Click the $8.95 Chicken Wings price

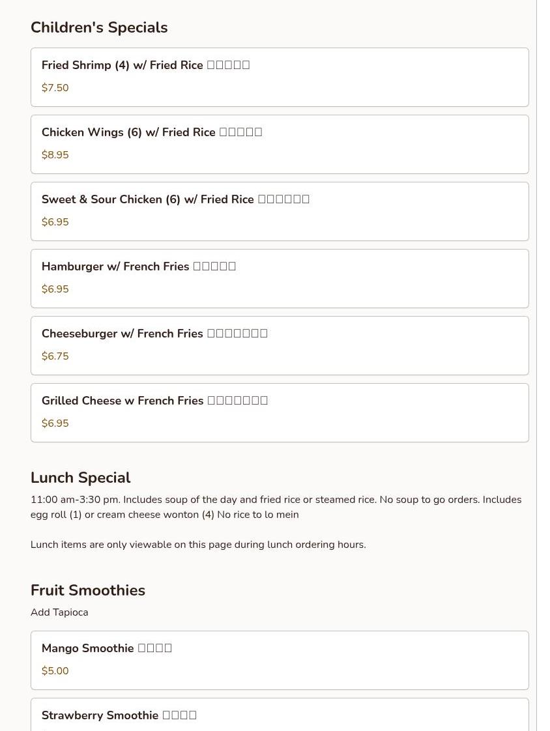point(55,155)
